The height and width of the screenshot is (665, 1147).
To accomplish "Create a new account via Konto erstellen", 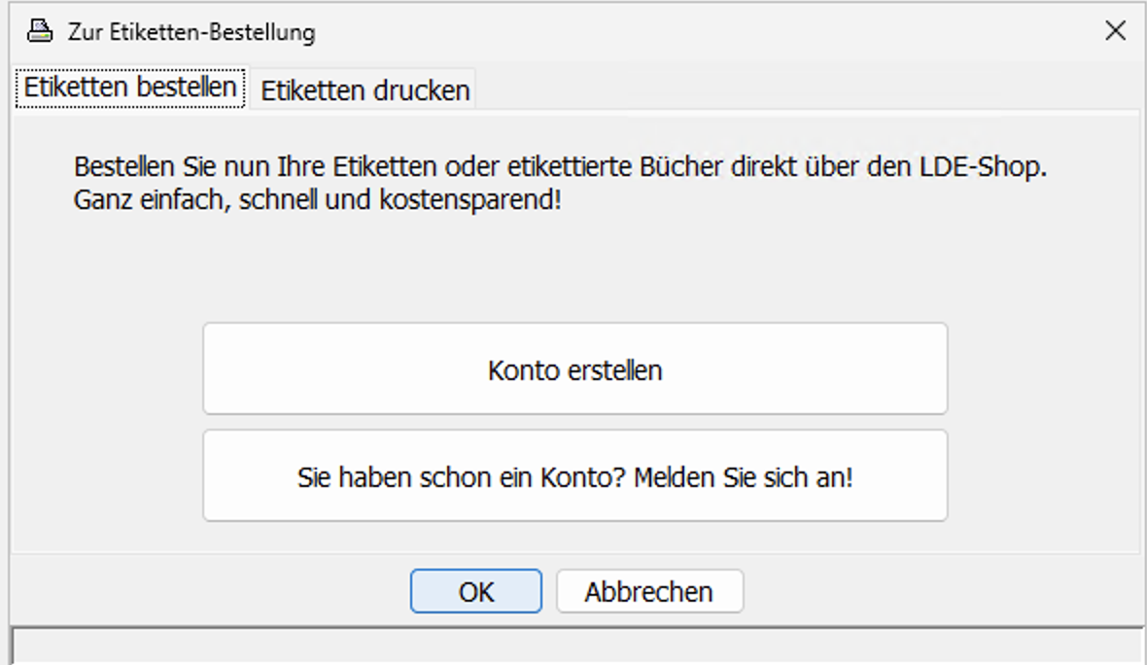I will pyautogui.click(x=574, y=369).
